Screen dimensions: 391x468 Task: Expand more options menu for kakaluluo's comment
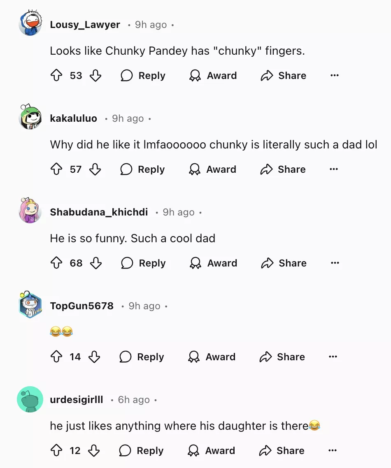(x=333, y=169)
